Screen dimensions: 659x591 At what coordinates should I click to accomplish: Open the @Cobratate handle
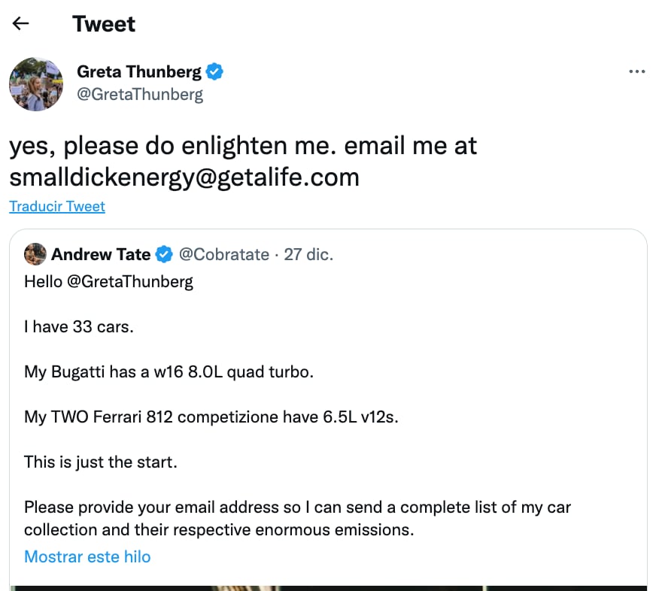224,254
